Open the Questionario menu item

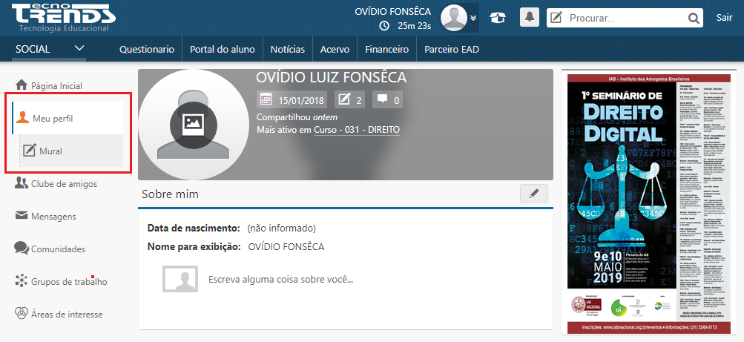click(x=147, y=49)
